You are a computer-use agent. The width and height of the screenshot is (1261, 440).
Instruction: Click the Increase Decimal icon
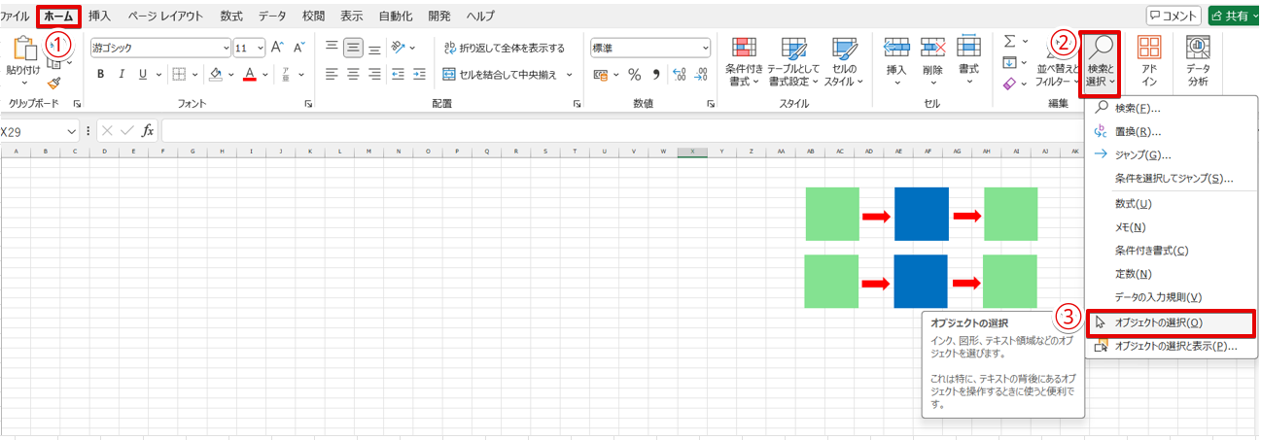(680, 74)
